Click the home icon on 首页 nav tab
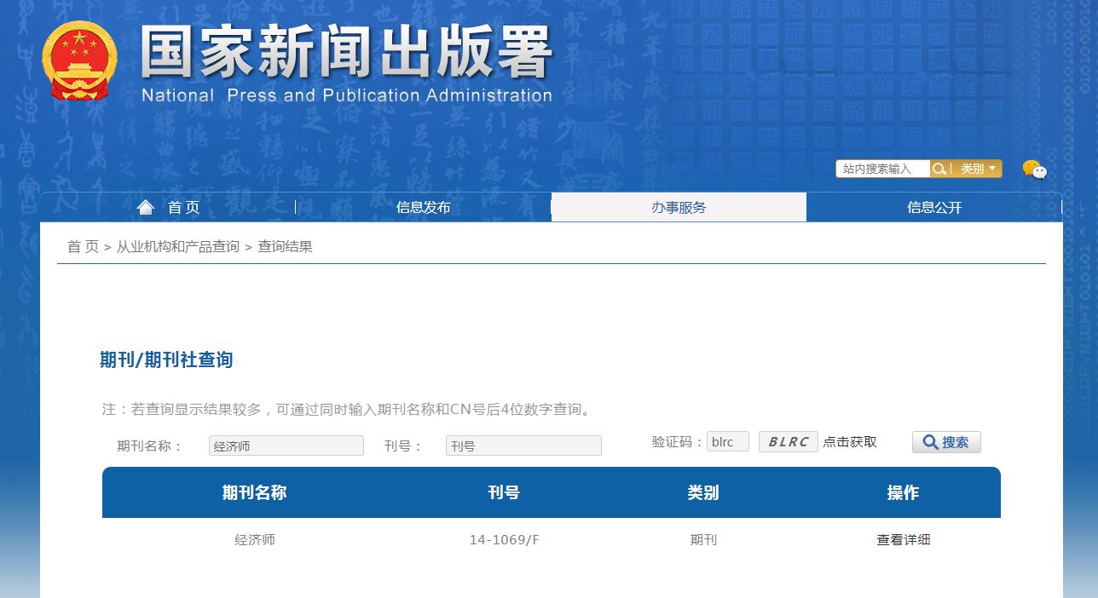This screenshot has height=598, width=1098. tap(145, 205)
